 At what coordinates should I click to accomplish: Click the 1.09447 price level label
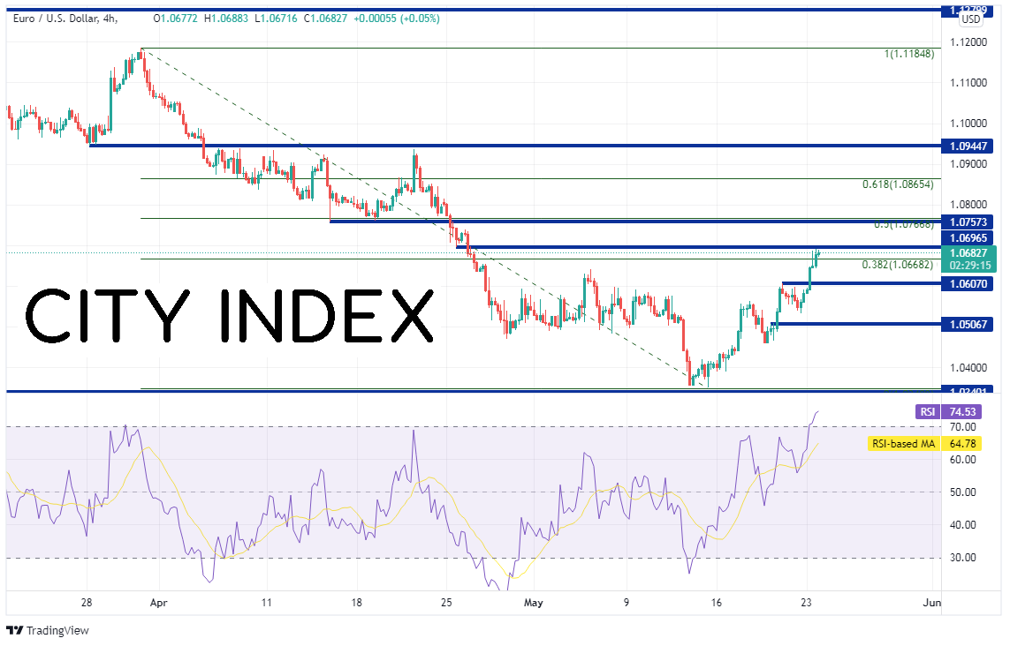(x=968, y=146)
